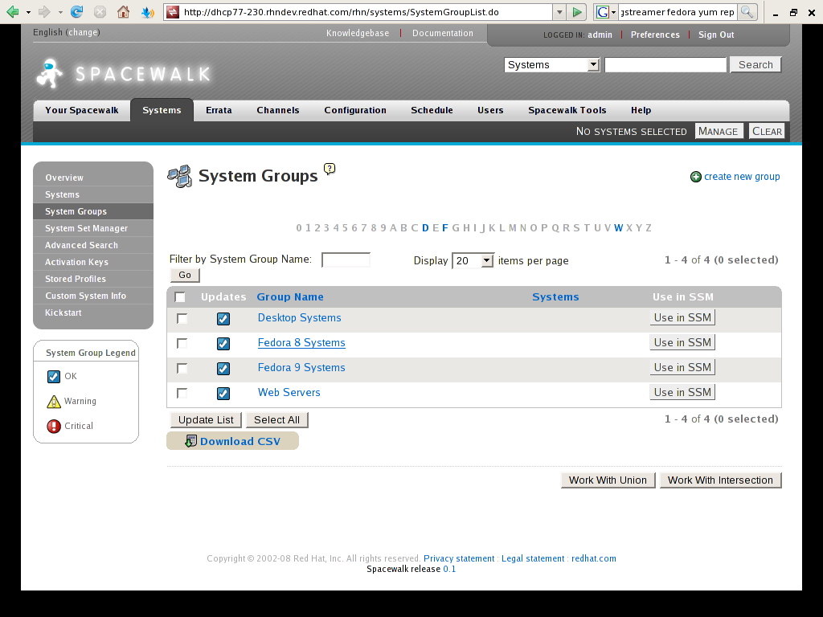The image size is (823, 617).
Task: Click the Spacewalk search text field
Action: coord(665,64)
